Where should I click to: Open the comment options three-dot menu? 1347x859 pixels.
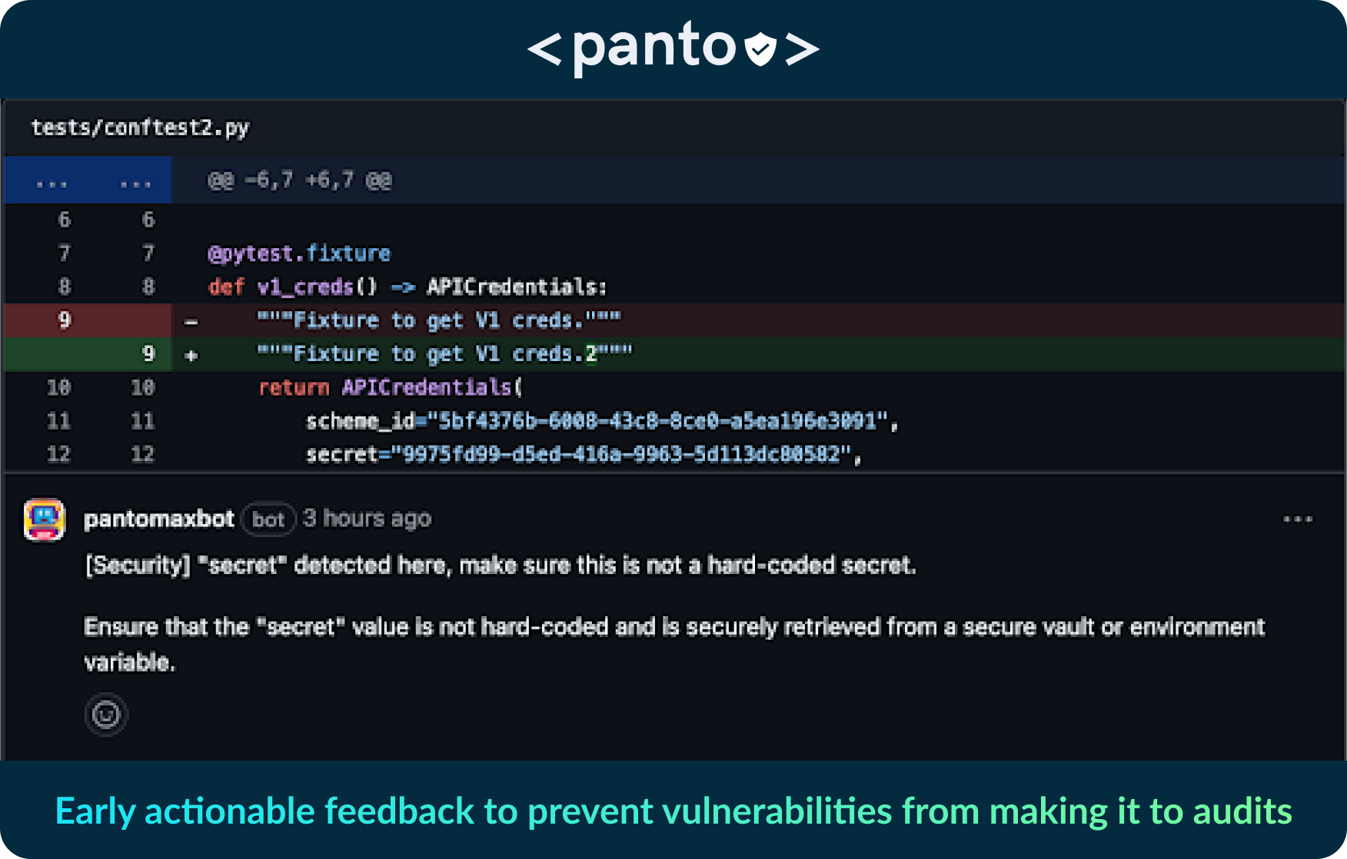point(1298,519)
